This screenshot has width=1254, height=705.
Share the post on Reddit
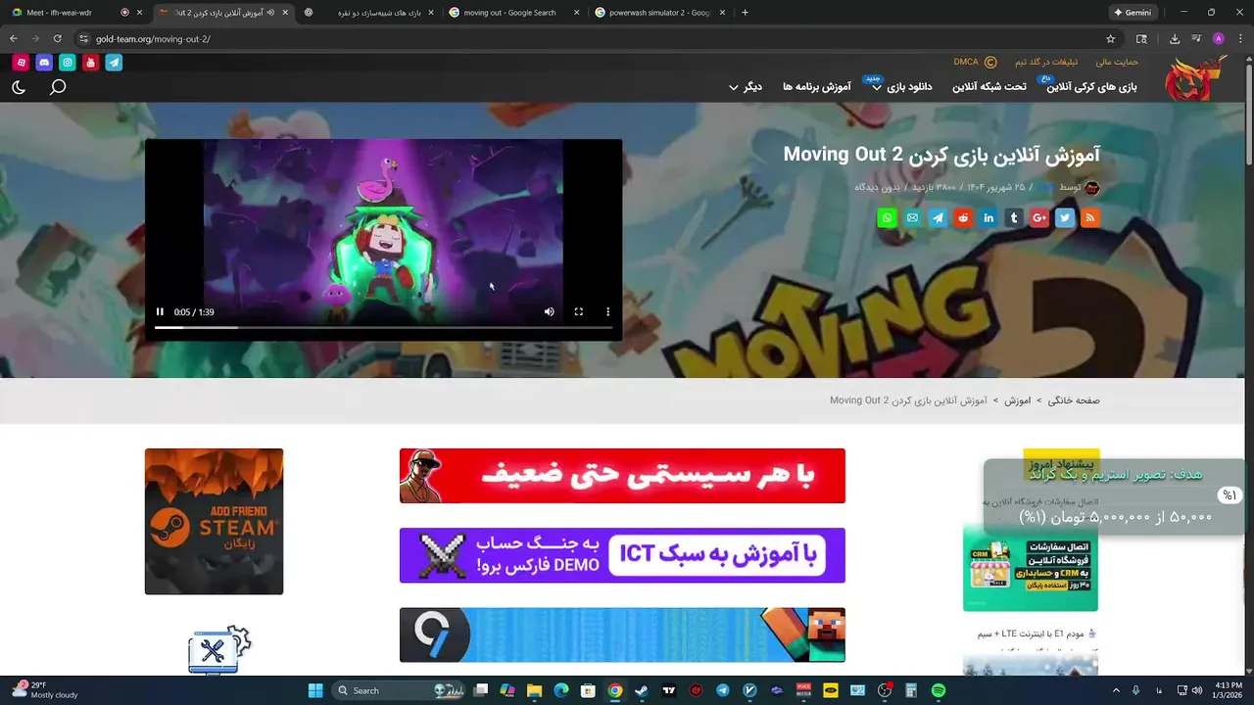click(963, 218)
